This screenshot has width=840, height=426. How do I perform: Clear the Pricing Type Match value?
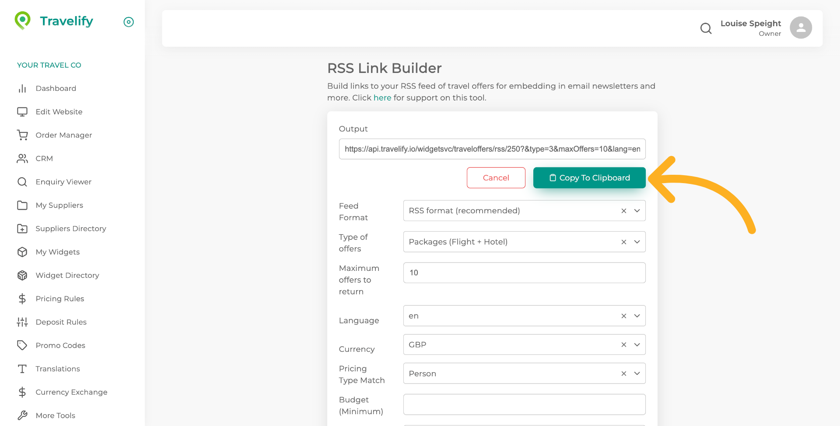(x=624, y=374)
